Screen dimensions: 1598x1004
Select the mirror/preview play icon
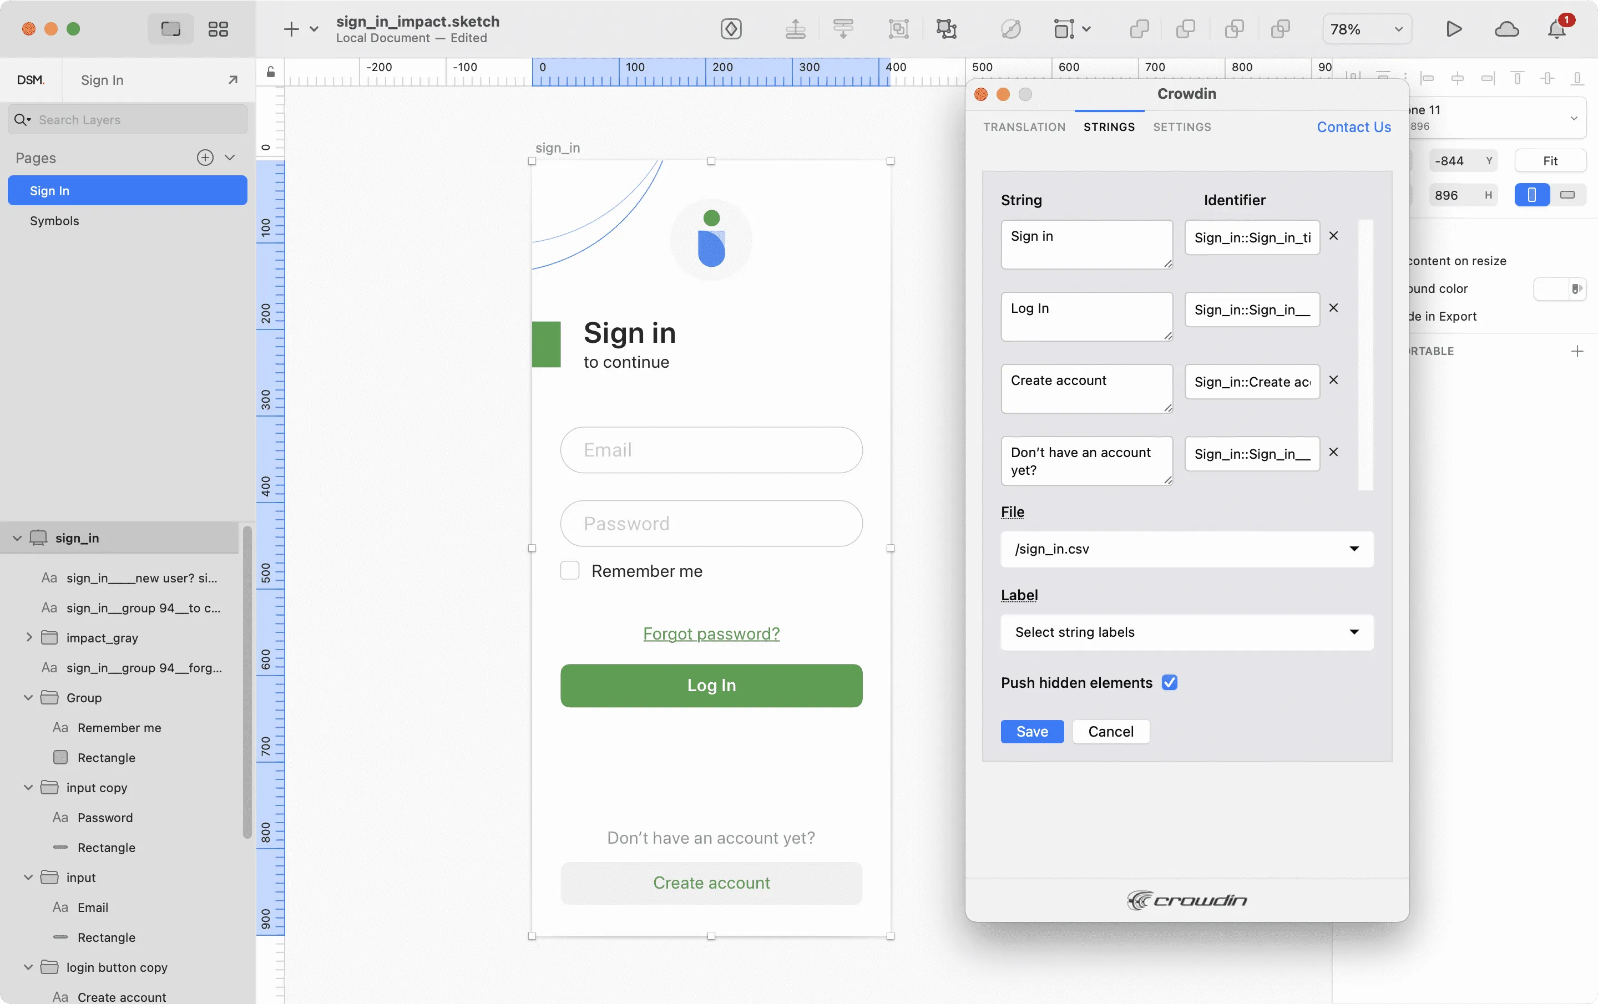[x=1454, y=29]
